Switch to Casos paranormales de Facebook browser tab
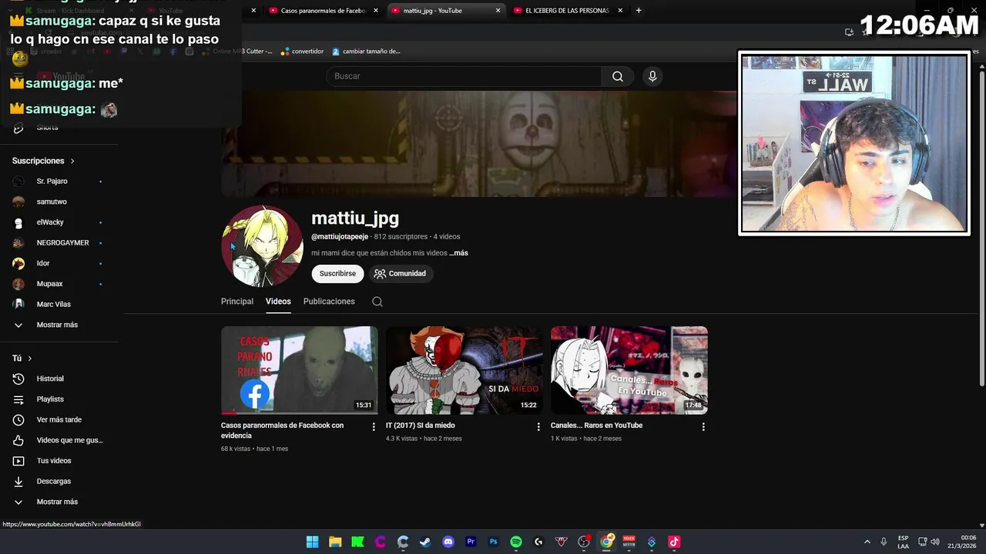 click(323, 11)
